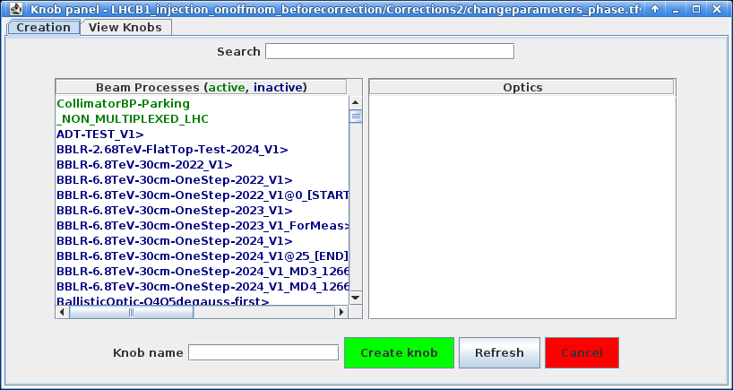
Task: Select BBLR-6.8TeV-30cm-OneStep-2022_V1@0_[START entry
Action: coord(203,195)
